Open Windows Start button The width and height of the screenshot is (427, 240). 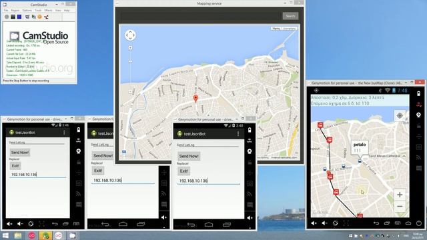(5, 235)
